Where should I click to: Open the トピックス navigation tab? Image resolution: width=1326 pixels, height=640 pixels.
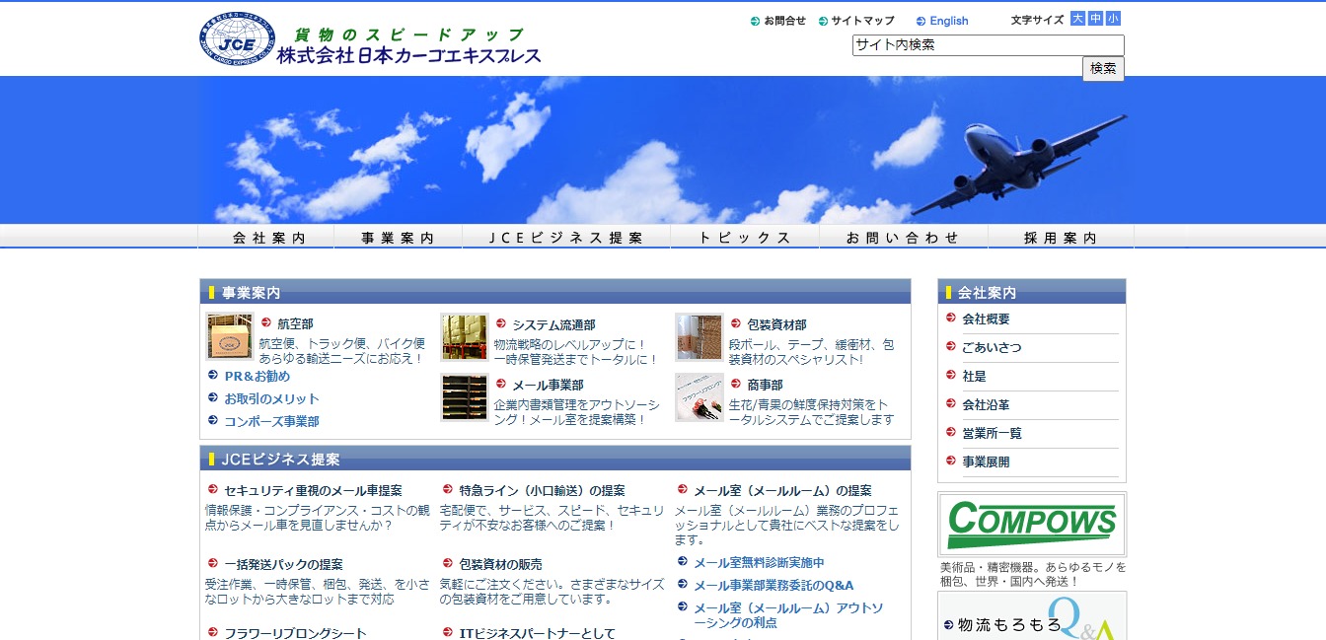(x=745, y=237)
